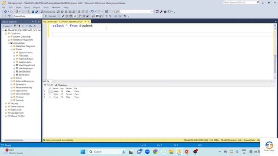Click the Open File icon
Viewport: 278px width, 156px height.
29,12
